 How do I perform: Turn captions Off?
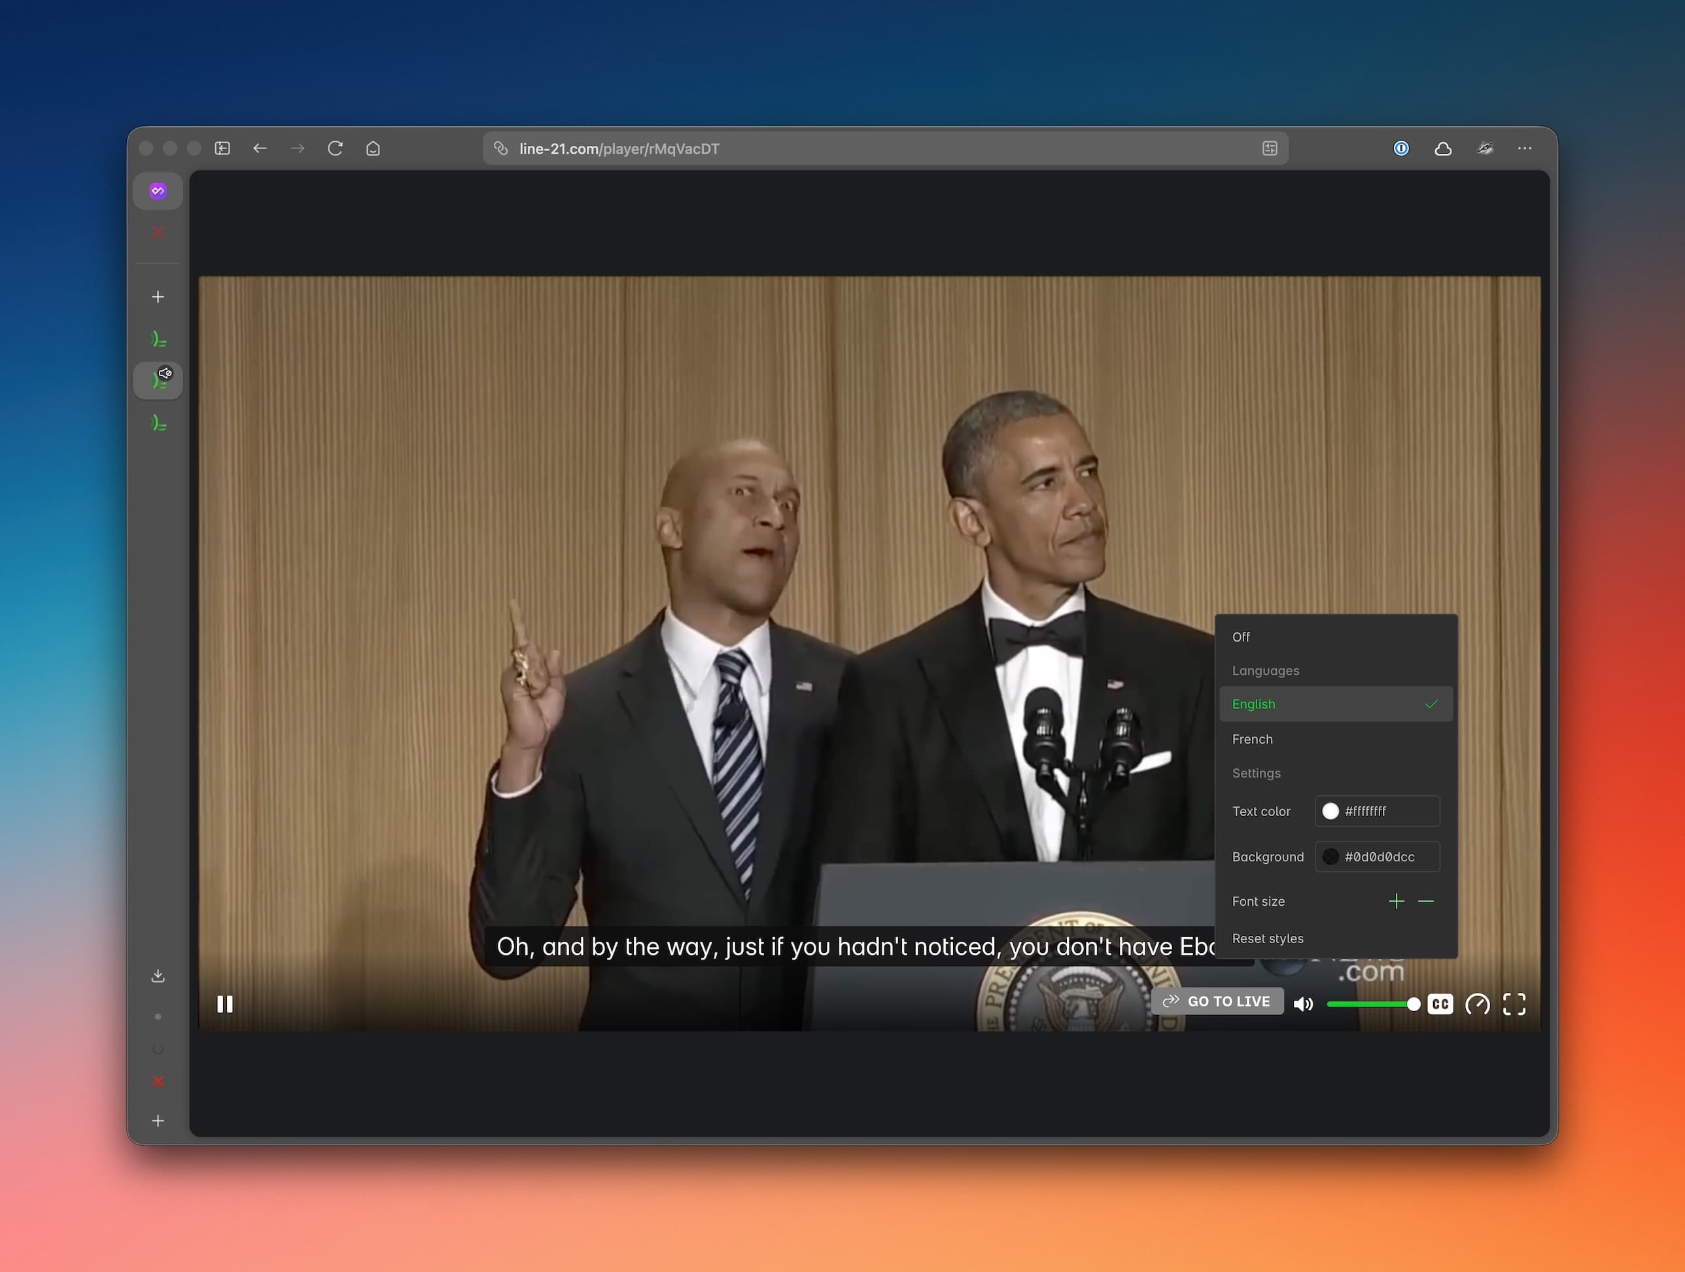point(1241,637)
